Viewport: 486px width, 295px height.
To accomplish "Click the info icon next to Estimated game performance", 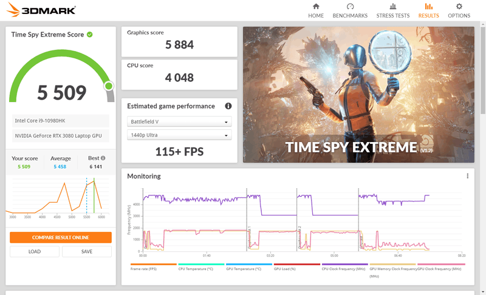I will [228, 106].
